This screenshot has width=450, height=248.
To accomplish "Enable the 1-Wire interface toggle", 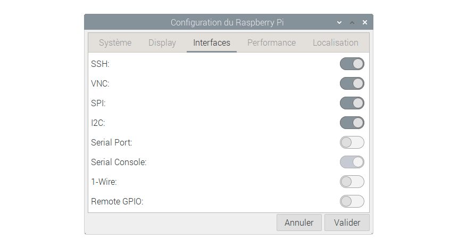I will (352, 182).
